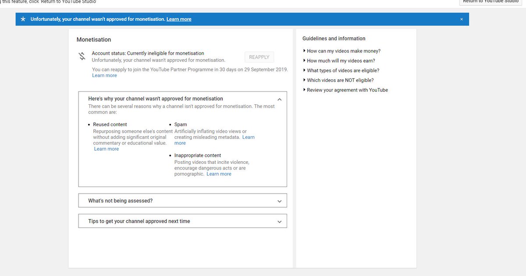526x276 pixels.
Task: Expand What's not being assessed section
Action: (183, 201)
